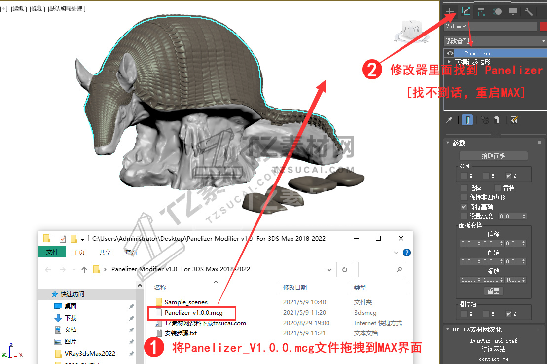Click the 访问网站 link
This screenshot has width=547, height=364.
coord(493,349)
